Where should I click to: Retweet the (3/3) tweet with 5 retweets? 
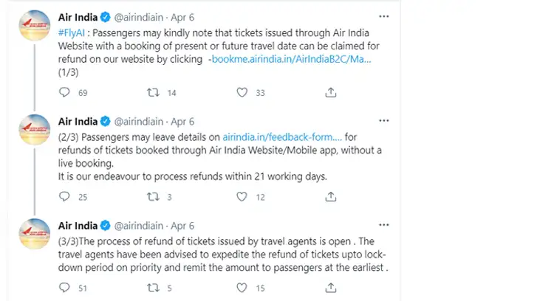pos(154,288)
